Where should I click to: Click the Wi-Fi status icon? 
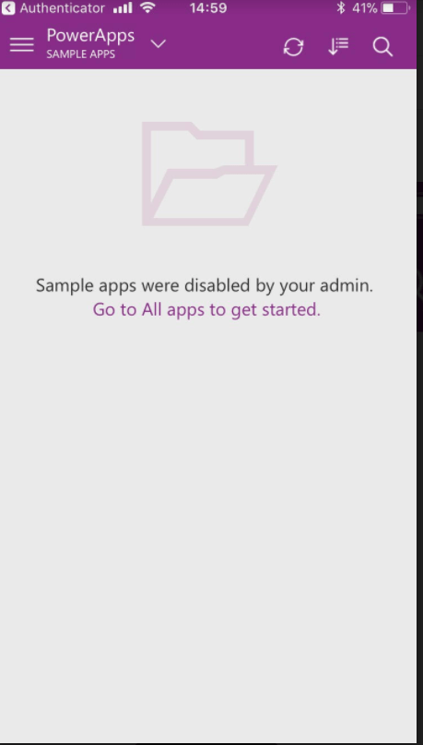click(x=148, y=7)
